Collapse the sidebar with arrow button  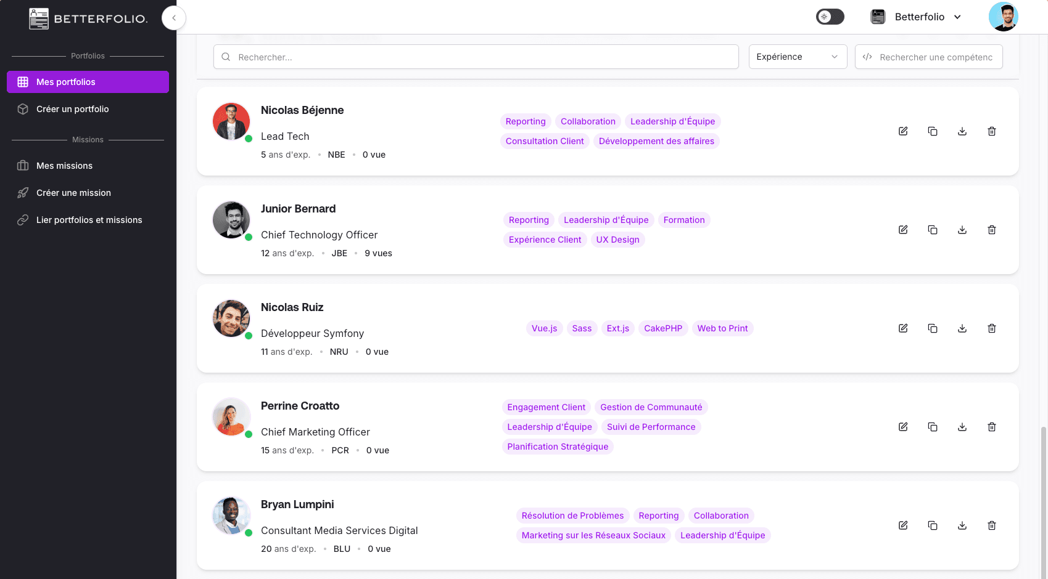174,18
